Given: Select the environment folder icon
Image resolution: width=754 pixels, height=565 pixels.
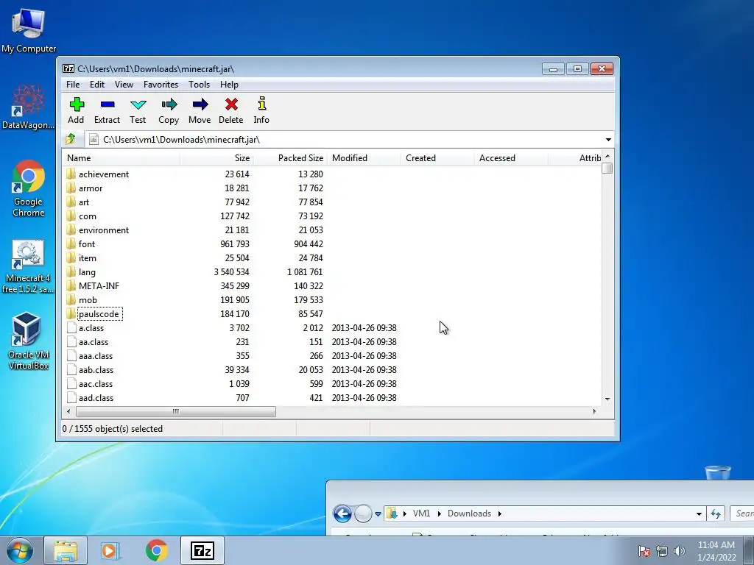Looking at the screenshot, I should click(71, 230).
